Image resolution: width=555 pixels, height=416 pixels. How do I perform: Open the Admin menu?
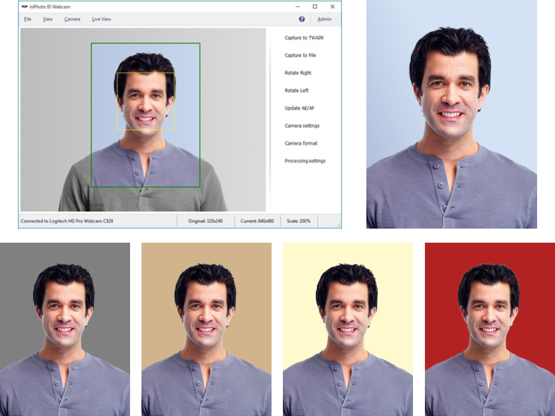pos(324,19)
